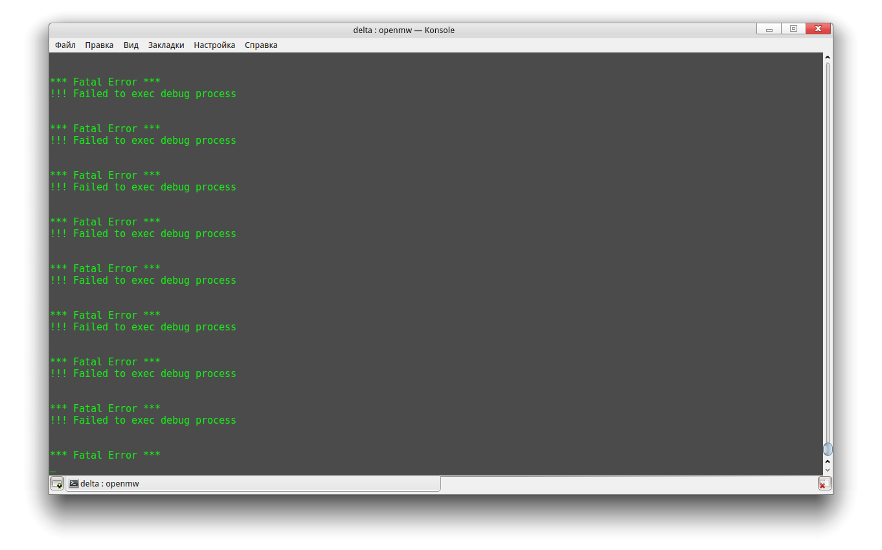Click the terminal scrollbar thumb
The width and height of the screenshot is (882, 550).
(x=828, y=449)
